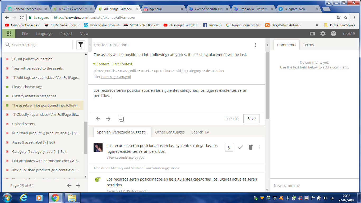Image resolution: width=361 pixels, height=203 pixels.
Task: Click the browser translate page icon
Action: (339, 17)
